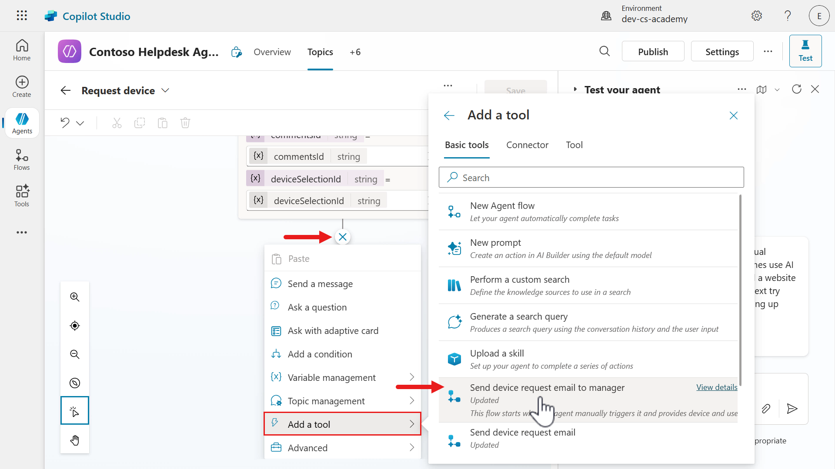Image resolution: width=835 pixels, height=469 pixels.
Task: Click the refresh test conversation icon
Action: tap(796, 89)
